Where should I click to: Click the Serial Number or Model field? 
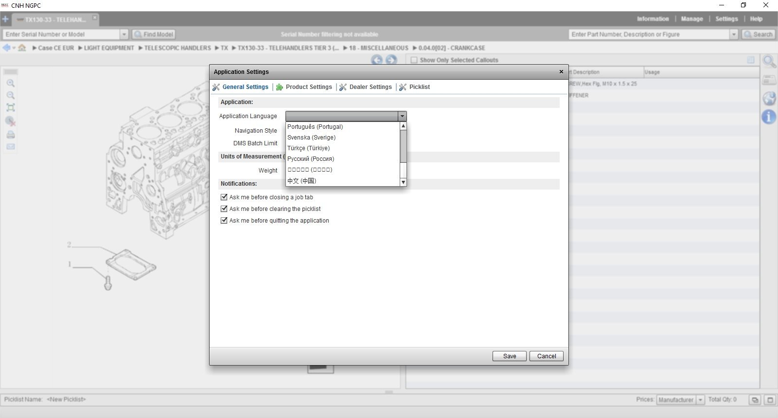pyautogui.click(x=61, y=35)
